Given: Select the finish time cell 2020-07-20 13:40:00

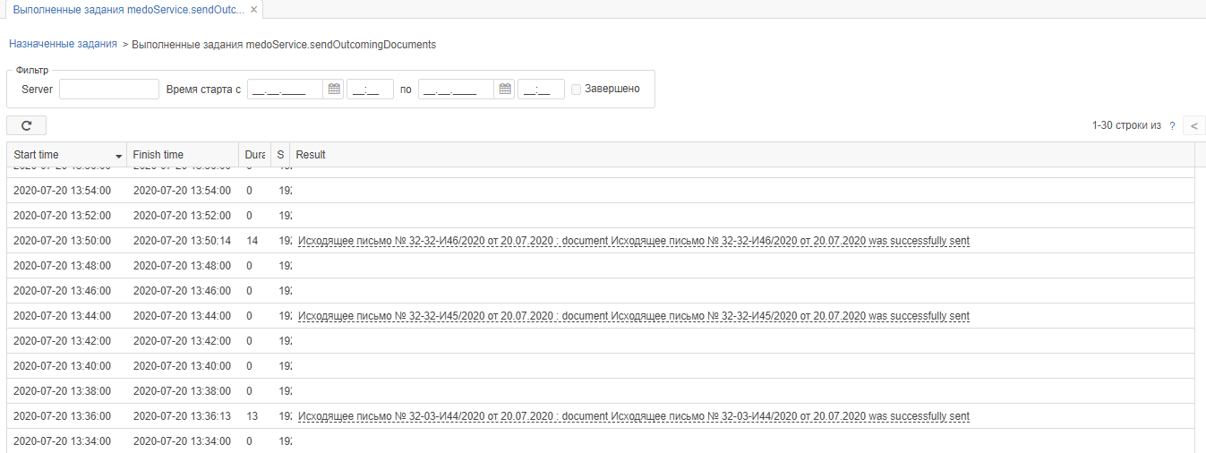Looking at the screenshot, I should click(x=182, y=366).
